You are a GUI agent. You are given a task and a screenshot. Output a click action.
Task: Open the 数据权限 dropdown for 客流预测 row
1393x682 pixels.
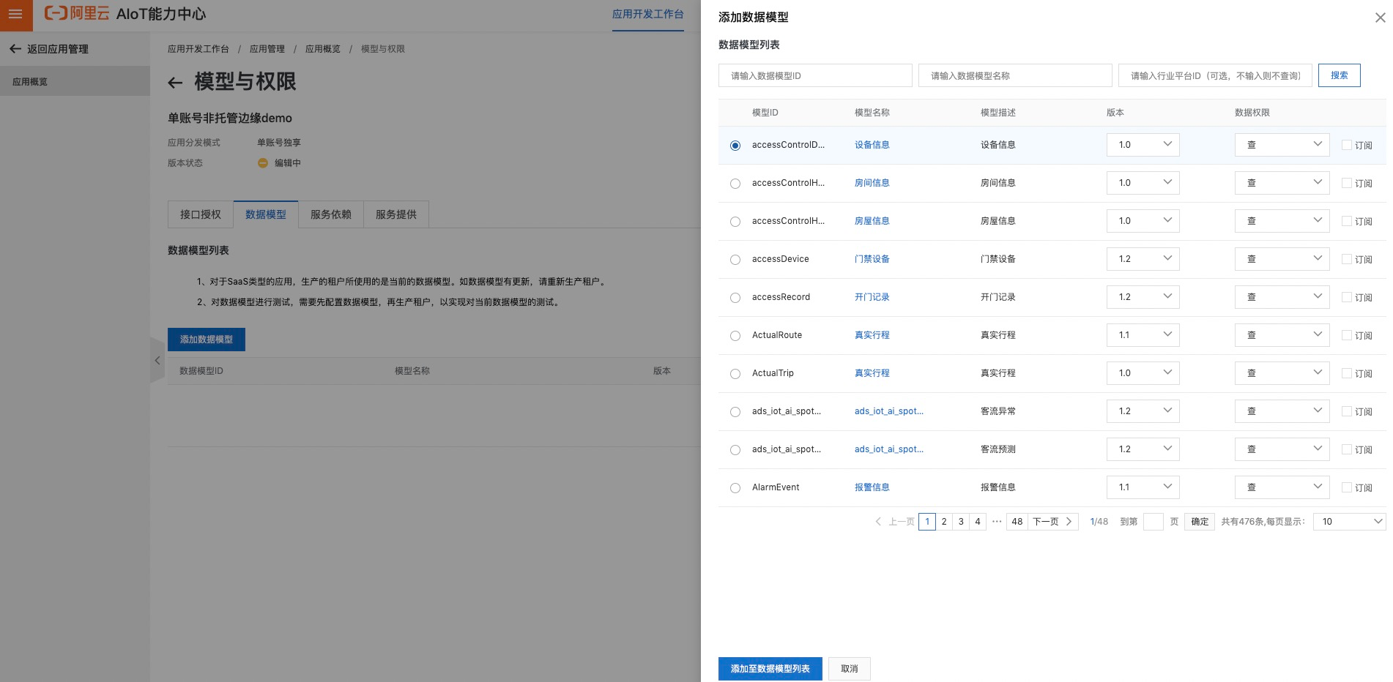point(1282,449)
